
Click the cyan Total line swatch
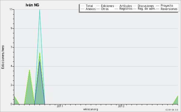click(83, 6)
